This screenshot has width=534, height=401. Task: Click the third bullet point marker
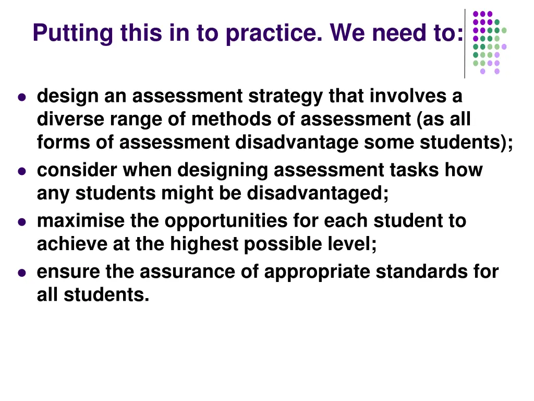coord(22,222)
